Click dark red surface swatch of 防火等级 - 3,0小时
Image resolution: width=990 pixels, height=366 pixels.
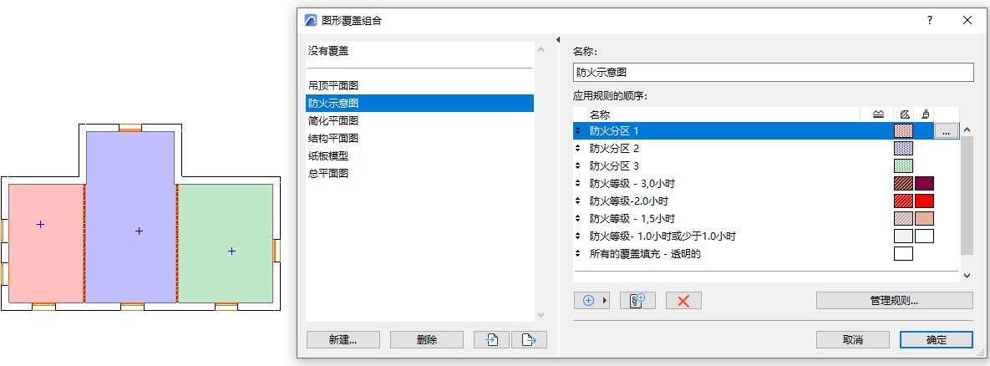coord(924,184)
